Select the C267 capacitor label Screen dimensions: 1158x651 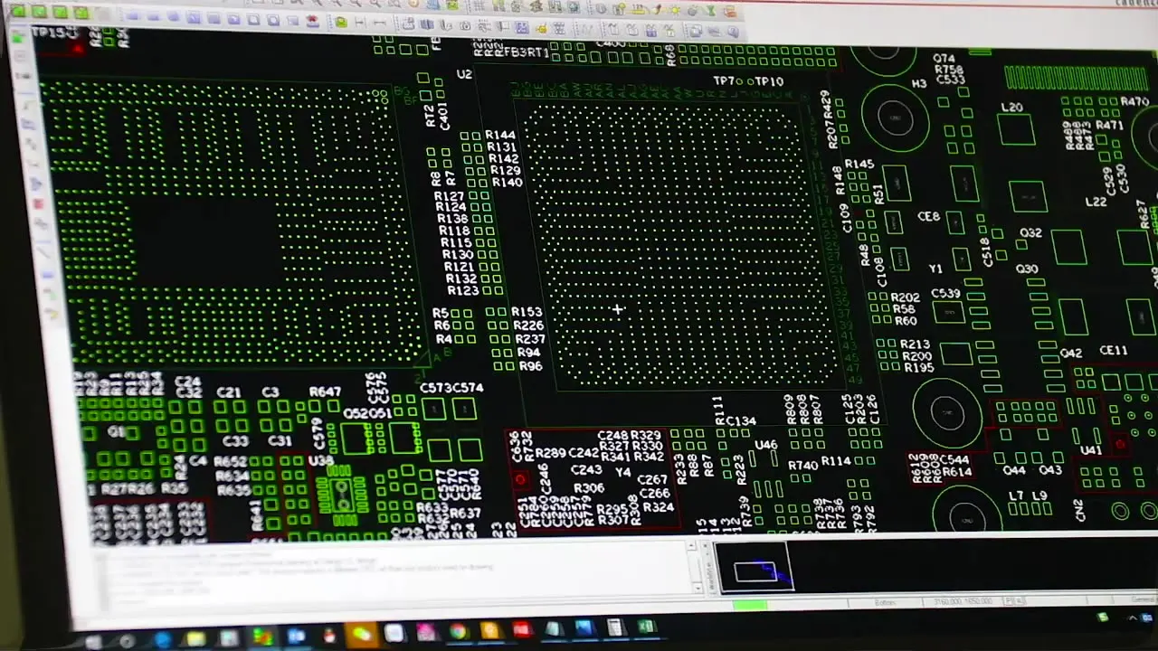[x=653, y=480]
